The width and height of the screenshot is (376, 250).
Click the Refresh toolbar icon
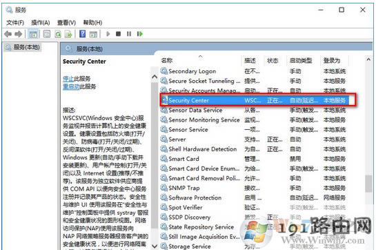pos(58,34)
